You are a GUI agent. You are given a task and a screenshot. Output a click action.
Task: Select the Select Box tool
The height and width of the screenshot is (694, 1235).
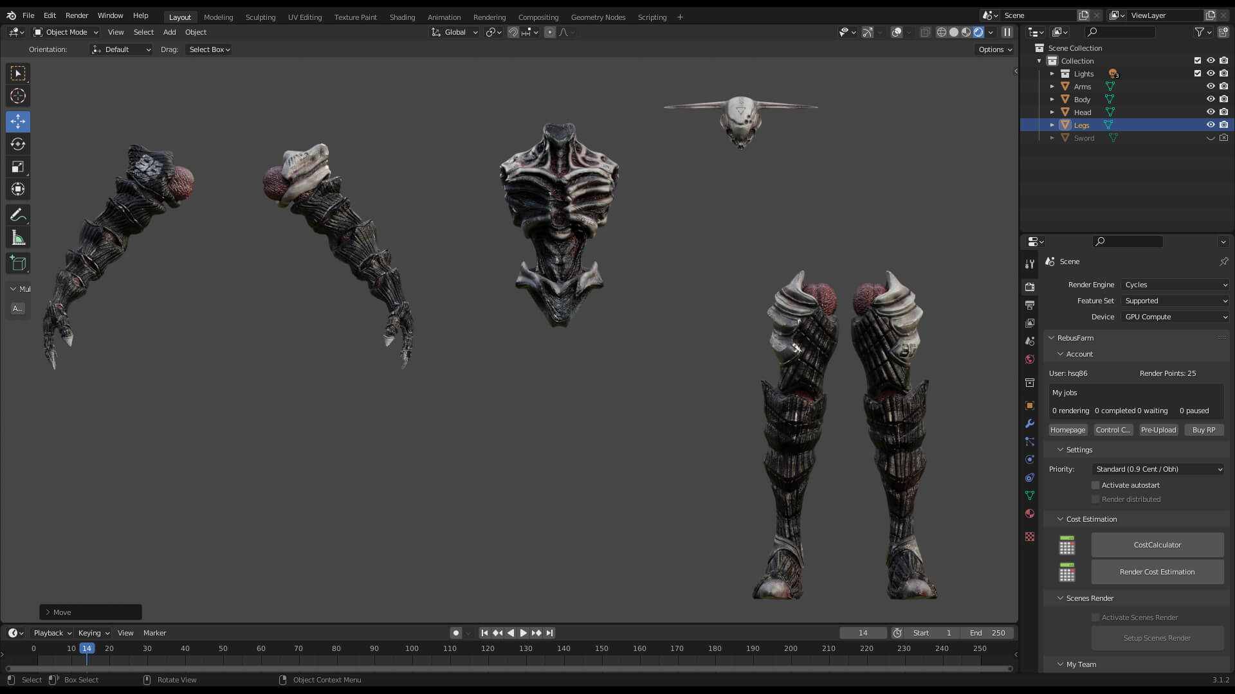pos(18,73)
